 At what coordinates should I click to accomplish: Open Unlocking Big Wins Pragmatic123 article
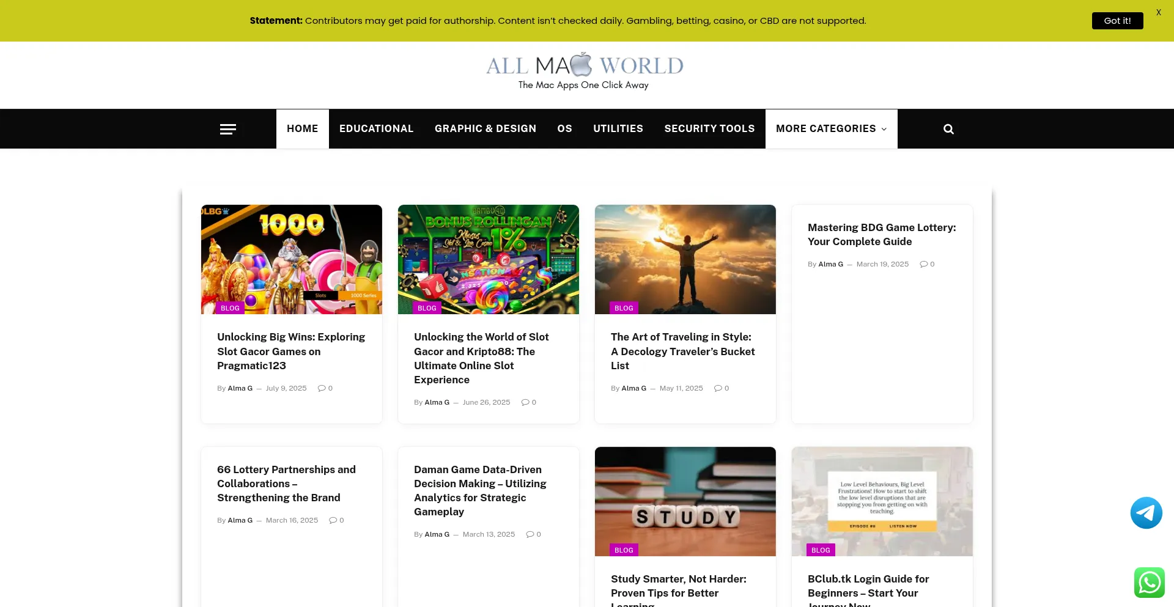[x=291, y=351]
